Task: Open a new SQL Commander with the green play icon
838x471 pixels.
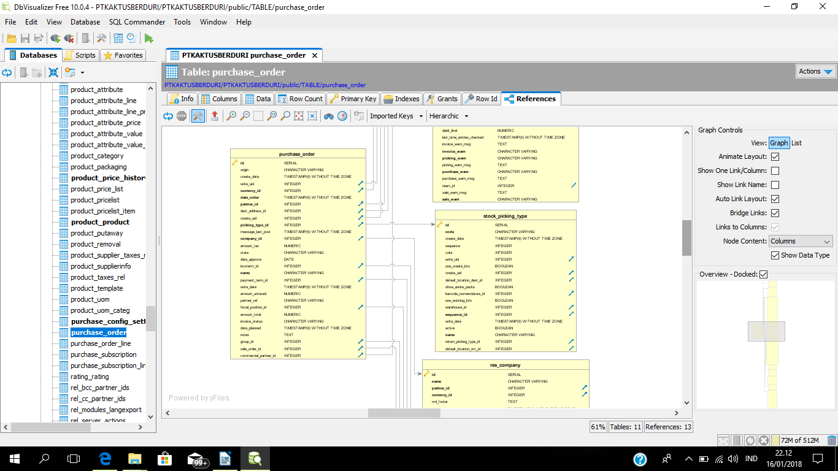Action: click(x=149, y=38)
